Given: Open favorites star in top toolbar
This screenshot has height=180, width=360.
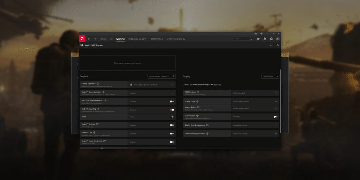Looking at the screenshot, I should coord(258,39).
